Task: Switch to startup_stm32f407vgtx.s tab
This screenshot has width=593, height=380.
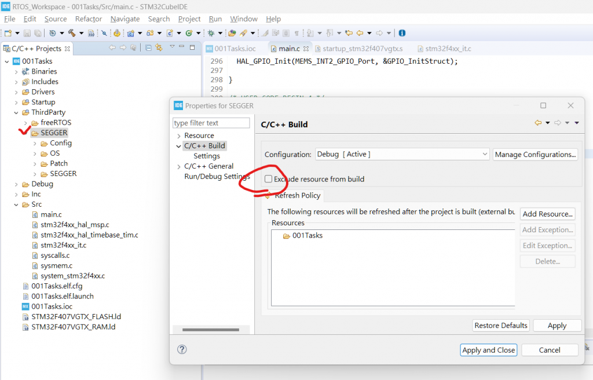Action: [358, 49]
